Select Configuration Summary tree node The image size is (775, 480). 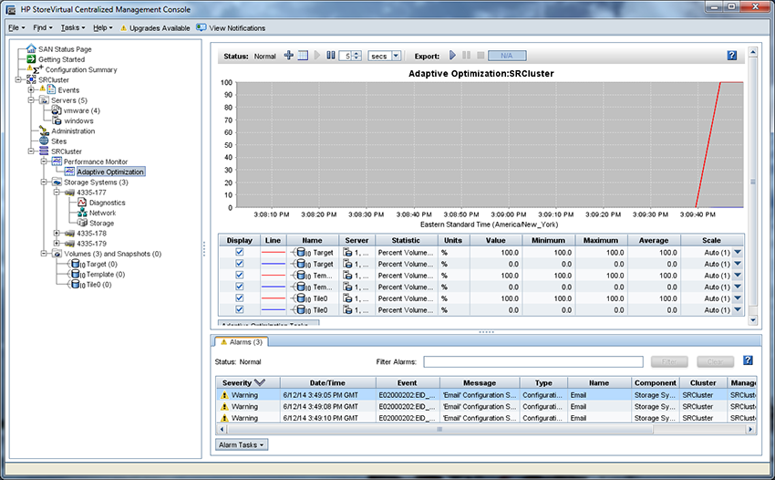pyautogui.click(x=81, y=69)
